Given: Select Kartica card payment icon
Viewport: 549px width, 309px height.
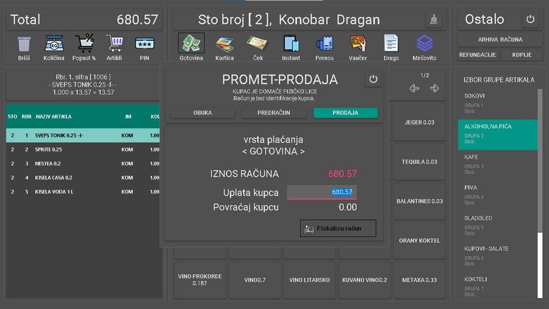Looking at the screenshot, I should (x=224, y=45).
